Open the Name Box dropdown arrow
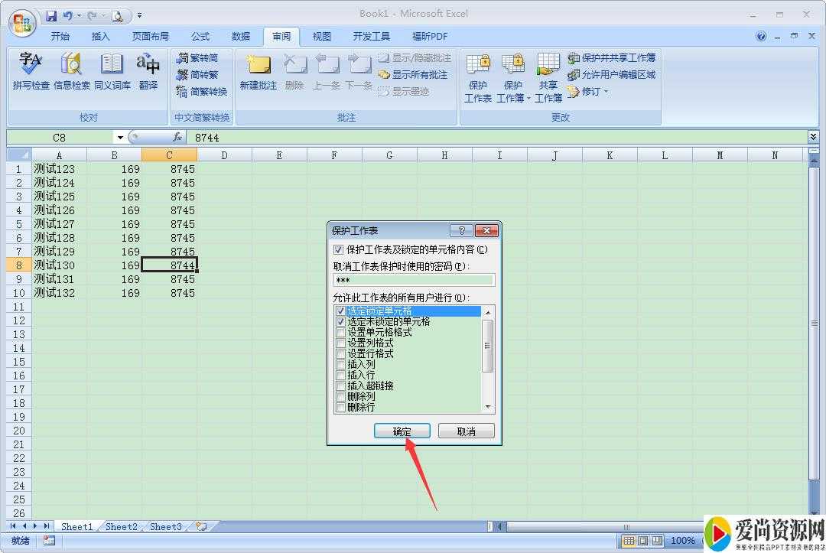 point(120,138)
